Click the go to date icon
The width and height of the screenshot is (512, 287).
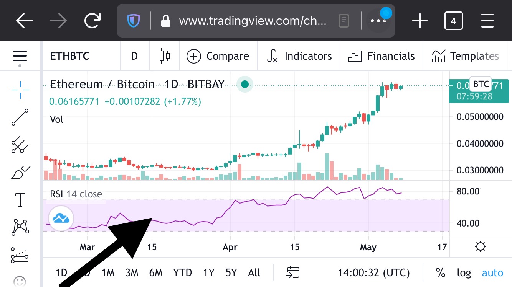pos(293,272)
